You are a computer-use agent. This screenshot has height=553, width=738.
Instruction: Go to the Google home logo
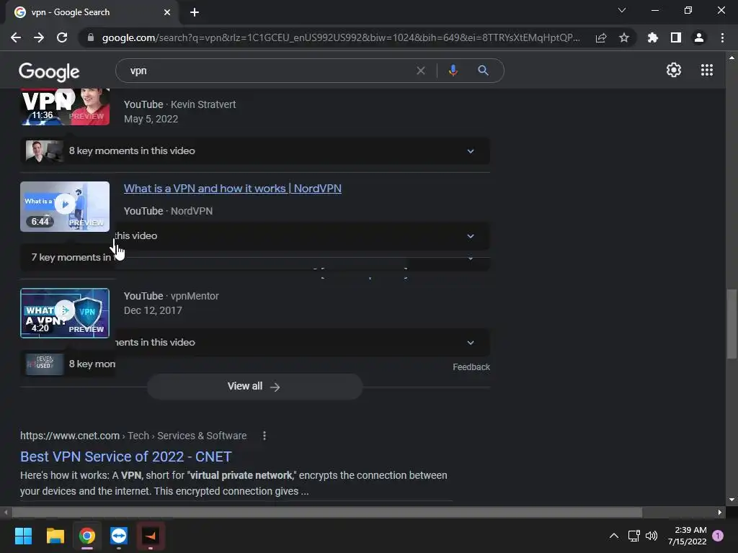(x=50, y=72)
